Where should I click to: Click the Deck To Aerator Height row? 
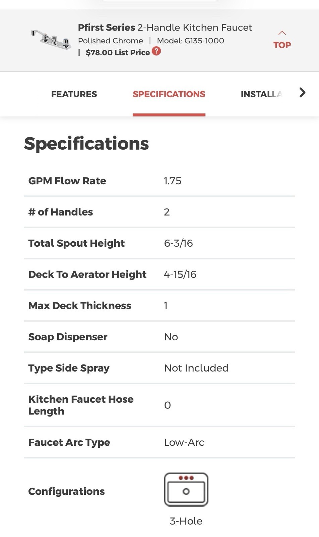click(159, 275)
